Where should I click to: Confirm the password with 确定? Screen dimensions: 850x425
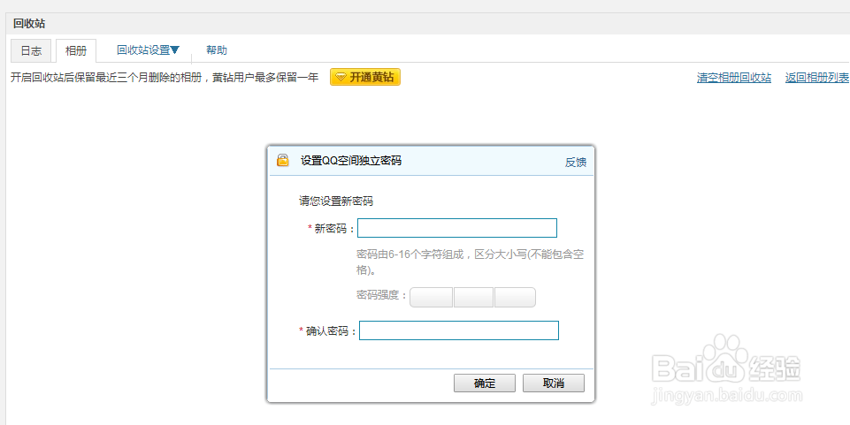coord(484,383)
